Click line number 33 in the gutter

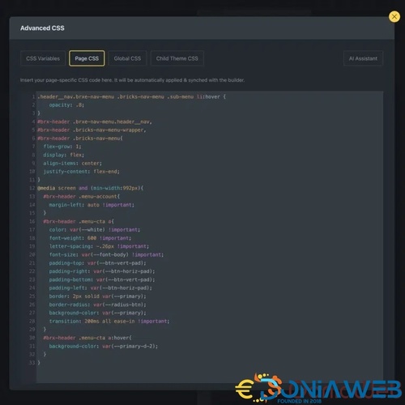(x=32, y=363)
